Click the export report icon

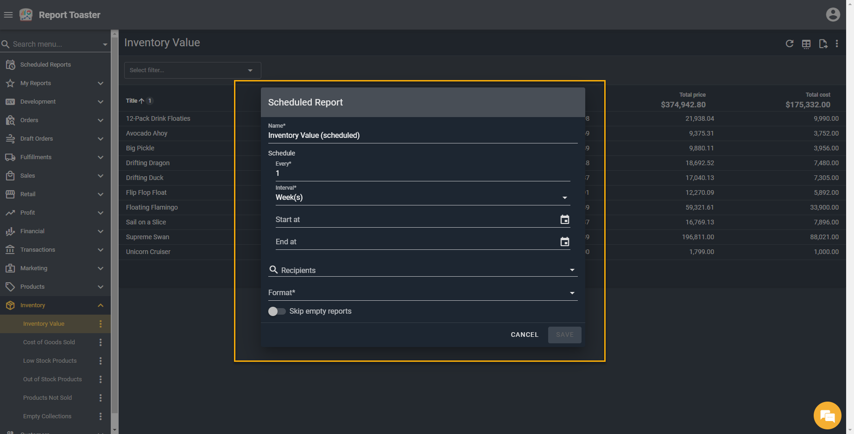pyautogui.click(x=823, y=44)
